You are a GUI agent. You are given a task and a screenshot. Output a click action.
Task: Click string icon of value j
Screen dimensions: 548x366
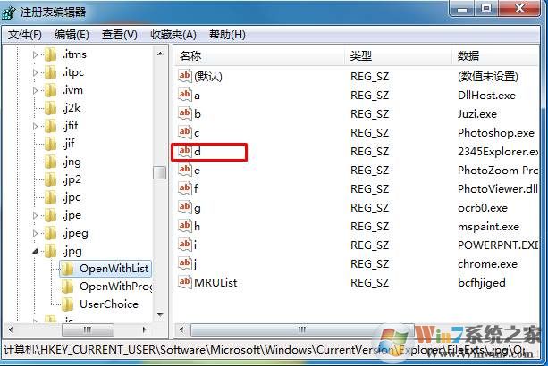point(184,263)
